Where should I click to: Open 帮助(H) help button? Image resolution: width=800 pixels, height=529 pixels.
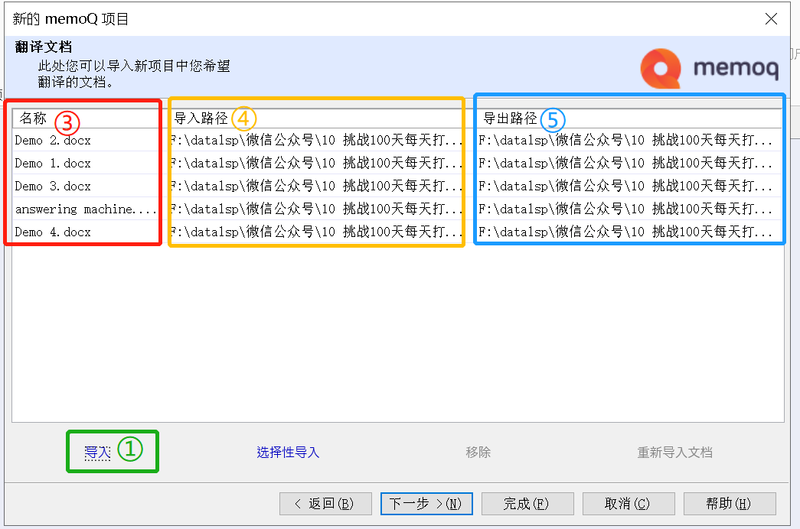pos(730,504)
